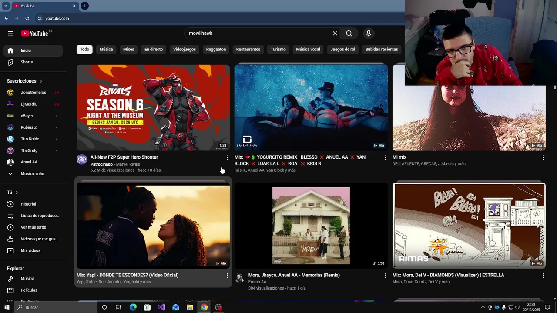Open the Rubius Z subscription
This screenshot has height=313, width=557.
click(33, 127)
